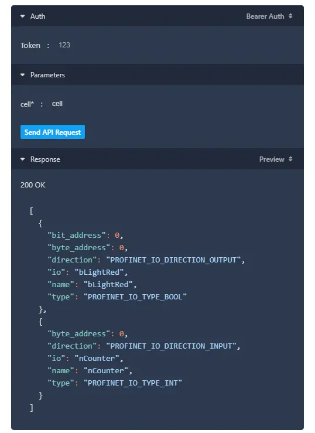The height and width of the screenshot is (433, 315).
Task: Click the Response header label
Action: [x=45, y=159]
